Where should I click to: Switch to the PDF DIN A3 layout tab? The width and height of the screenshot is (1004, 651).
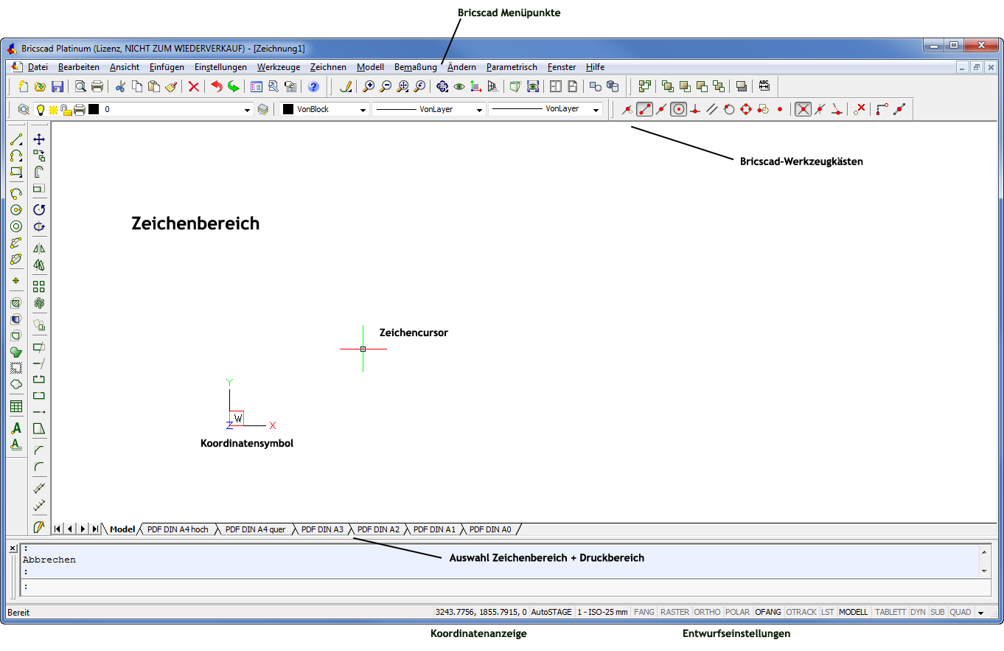(x=322, y=529)
